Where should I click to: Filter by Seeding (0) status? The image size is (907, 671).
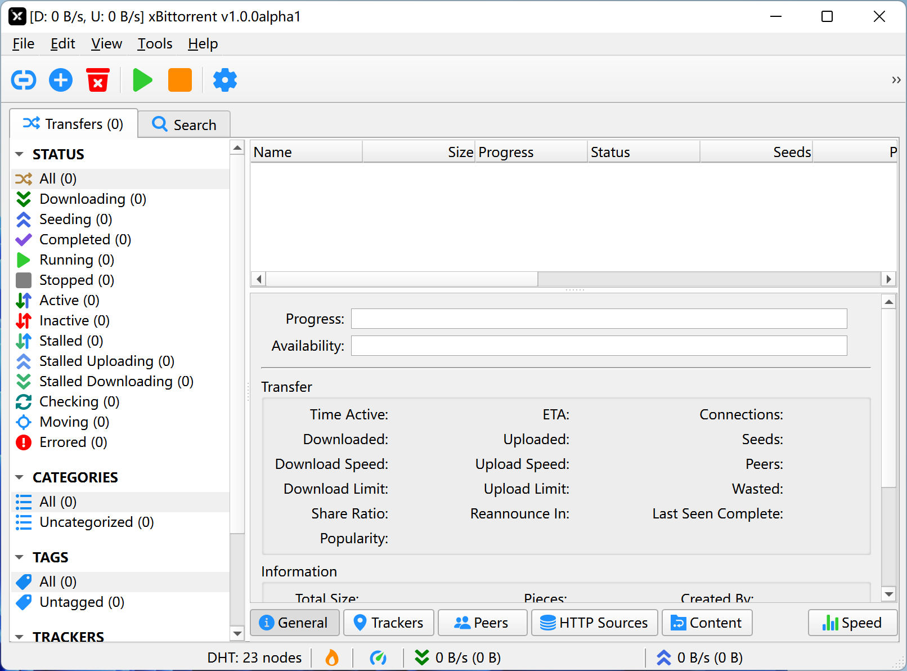[120, 220]
